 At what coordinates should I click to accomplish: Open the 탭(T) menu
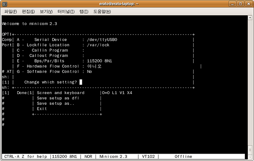pyautogui.click(x=84, y=12)
